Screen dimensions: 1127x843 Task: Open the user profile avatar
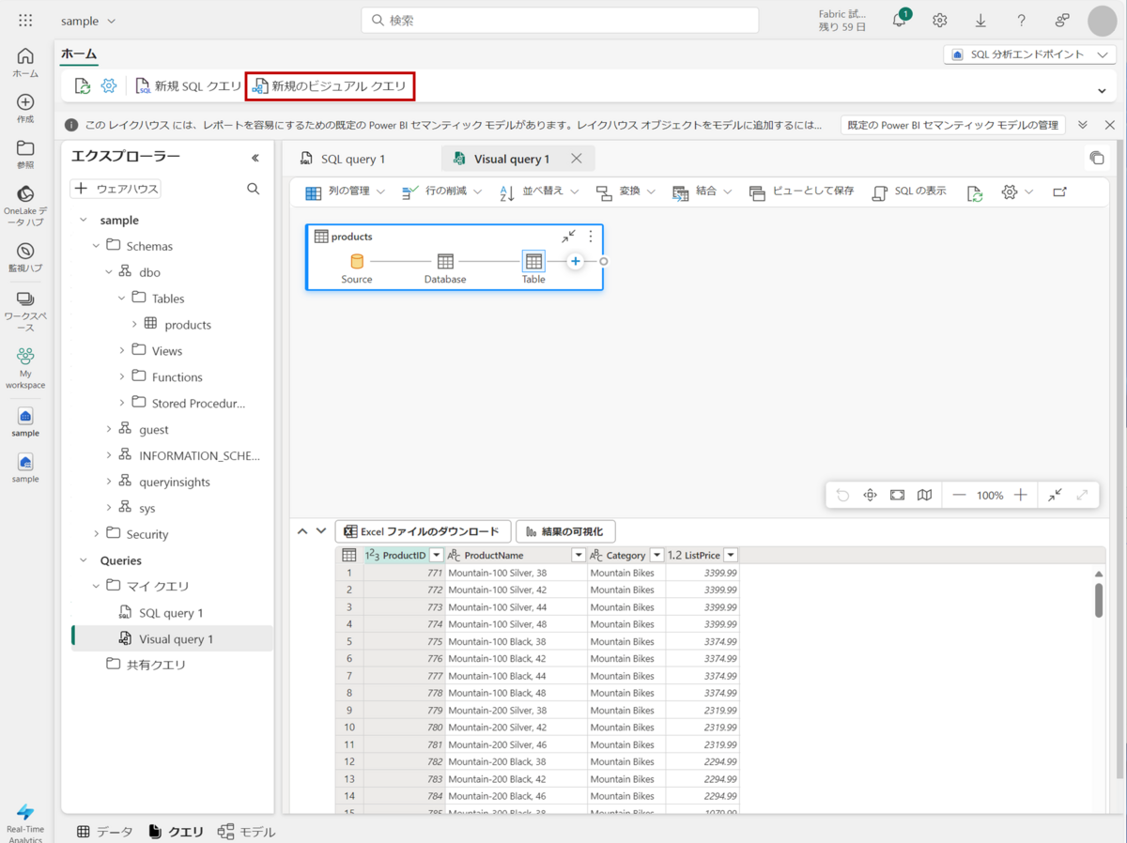pos(1103,21)
